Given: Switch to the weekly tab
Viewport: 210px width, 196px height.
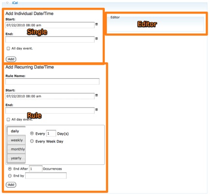Looking at the screenshot, I should [16, 140].
